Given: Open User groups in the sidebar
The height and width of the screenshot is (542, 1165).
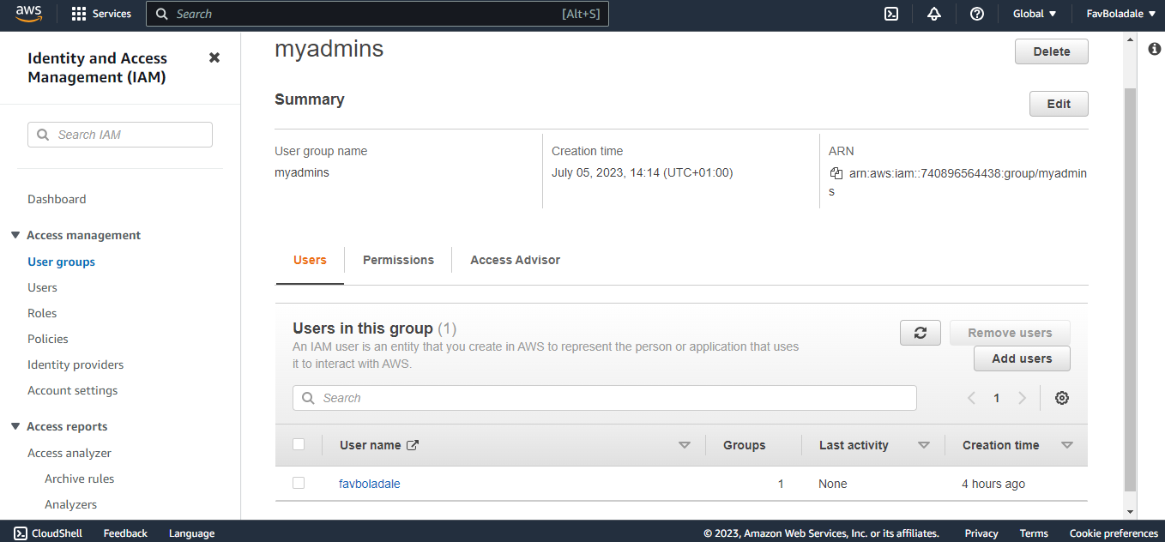Looking at the screenshot, I should pyautogui.click(x=61, y=262).
